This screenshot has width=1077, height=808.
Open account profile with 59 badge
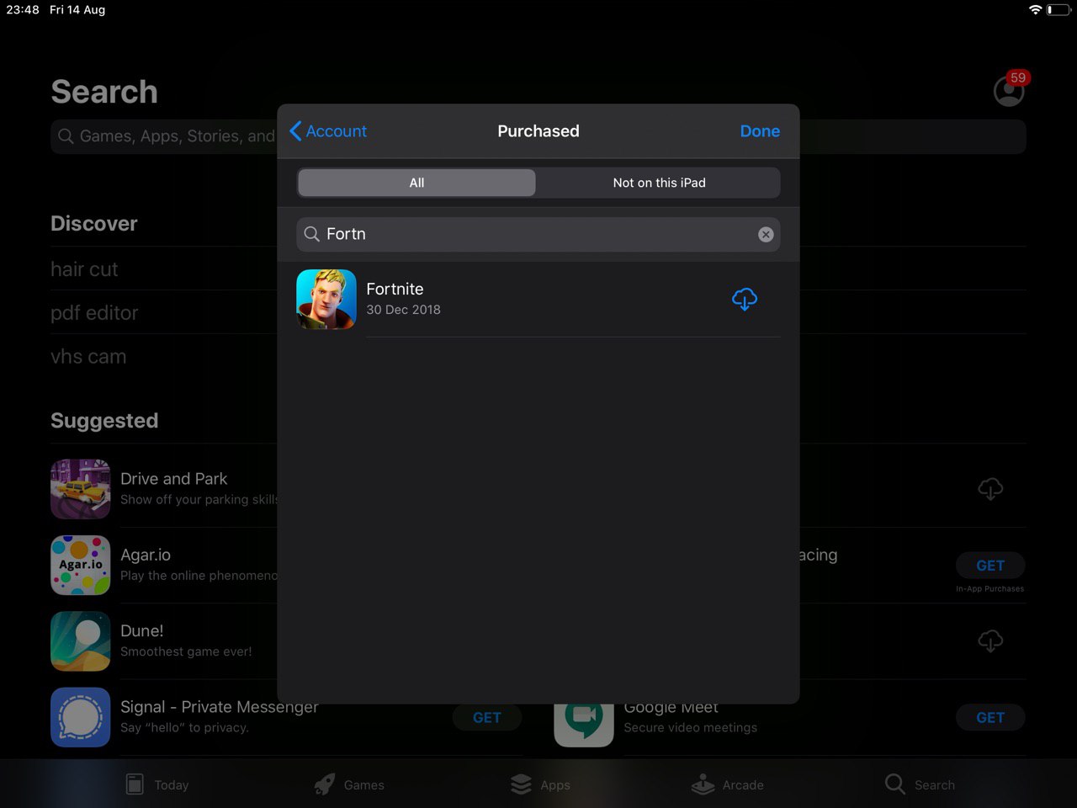click(x=1009, y=90)
